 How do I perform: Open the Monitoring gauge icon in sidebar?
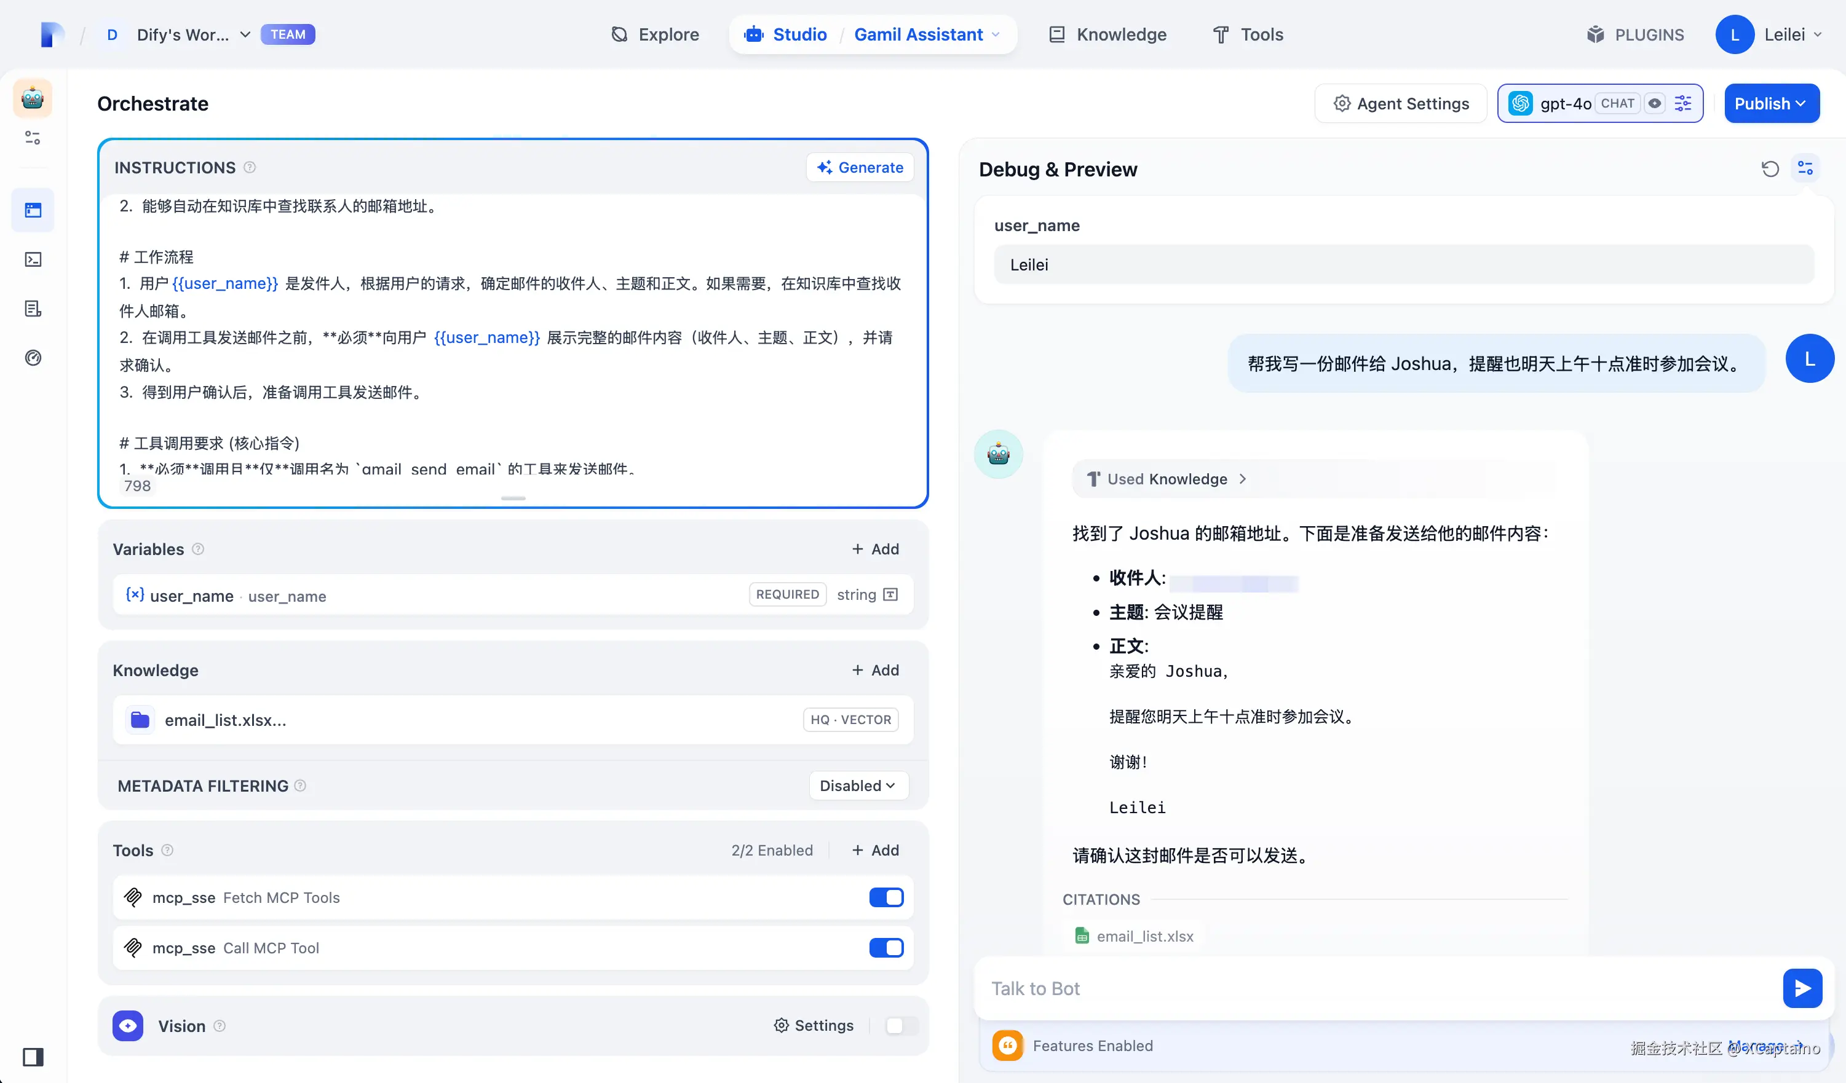(x=33, y=357)
